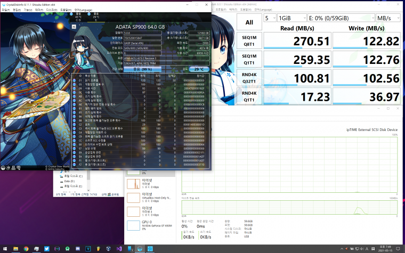Select the E: drive 29°C indicator

click(x=95, y=17)
